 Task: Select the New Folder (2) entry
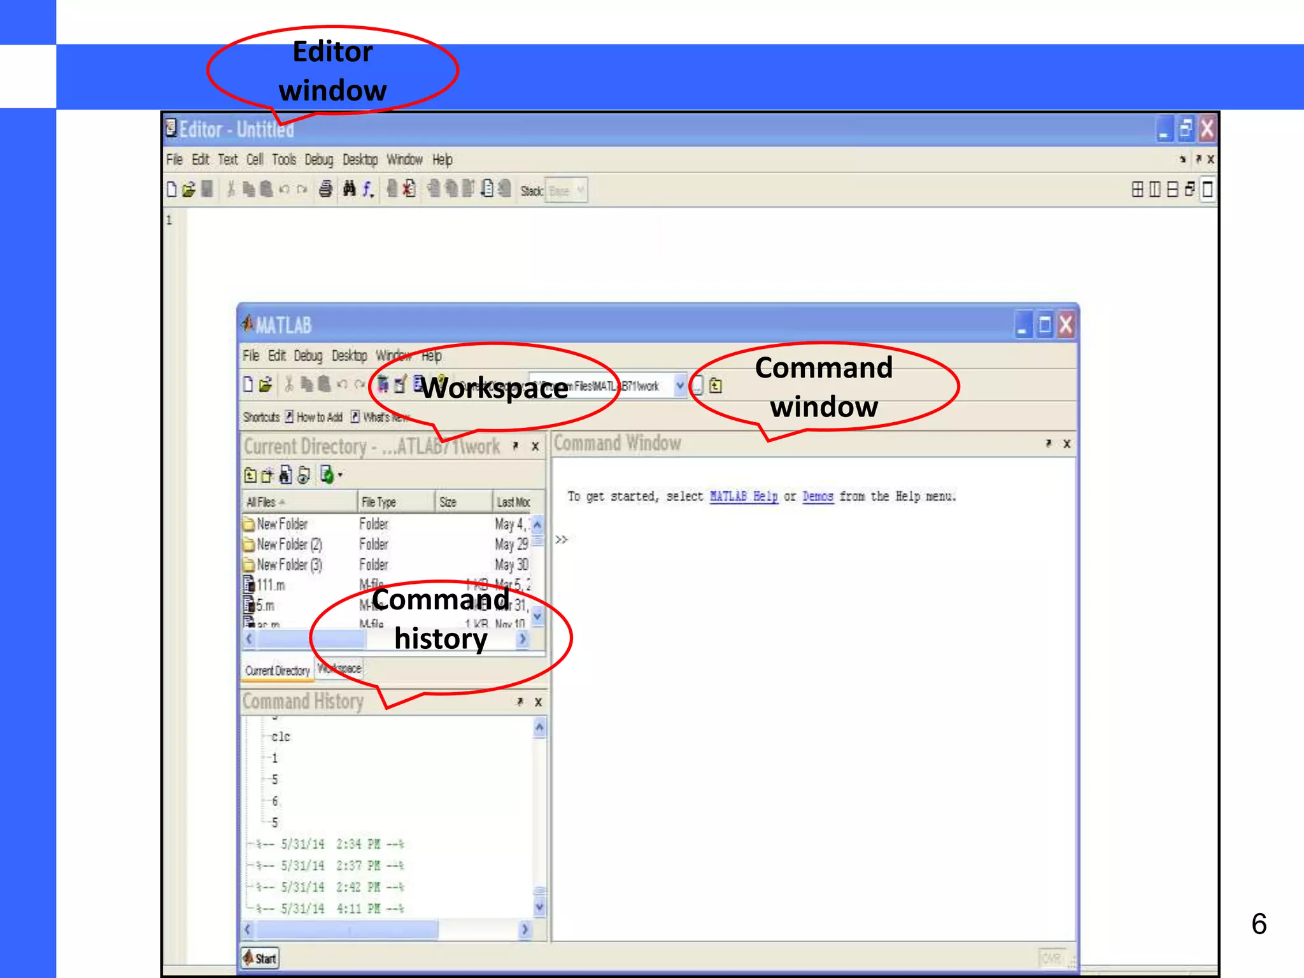coord(290,544)
